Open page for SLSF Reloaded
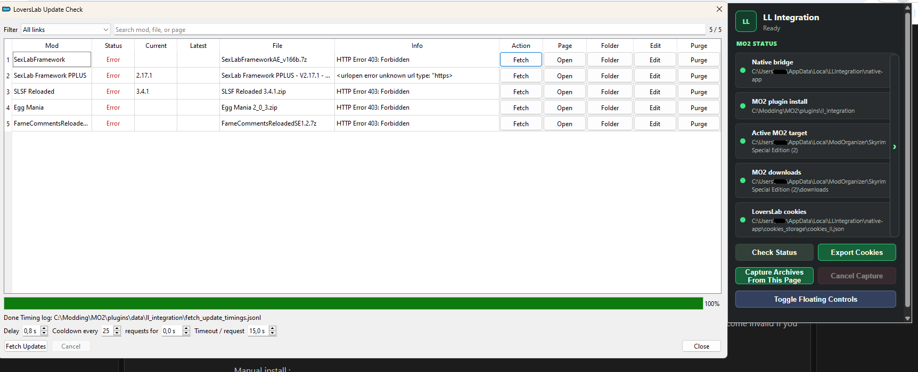 coord(564,92)
